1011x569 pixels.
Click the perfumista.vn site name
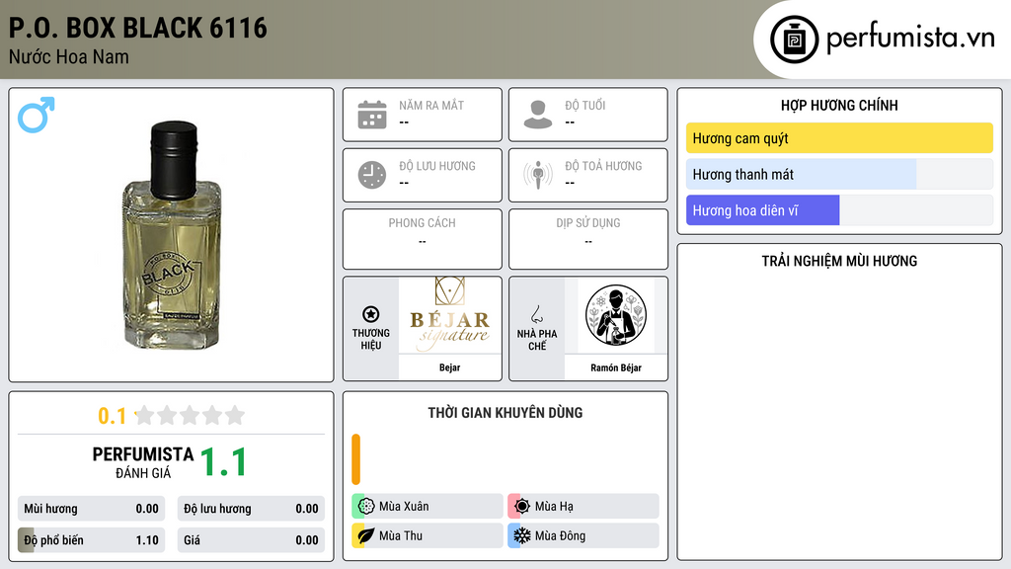pyautogui.click(x=909, y=39)
